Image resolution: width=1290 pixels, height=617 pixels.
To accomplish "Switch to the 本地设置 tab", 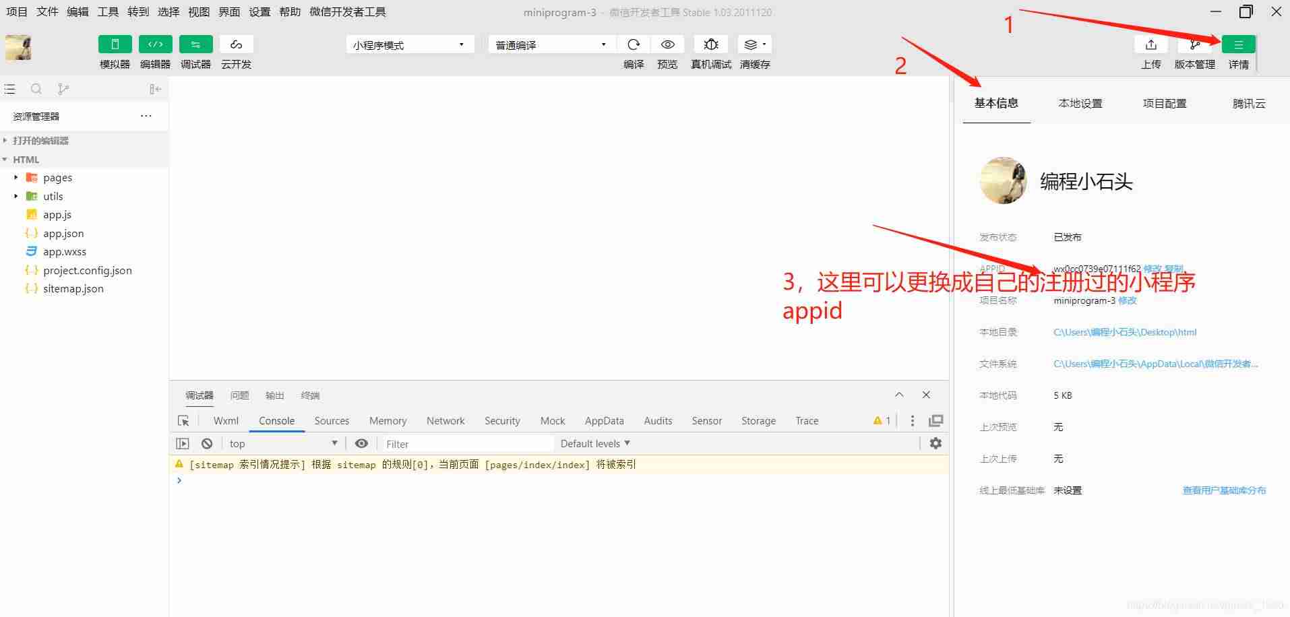I will click(1080, 104).
